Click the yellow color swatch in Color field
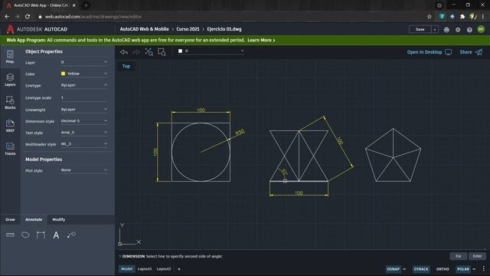The width and height of the screenshot is (490, 276). (63, 74)
